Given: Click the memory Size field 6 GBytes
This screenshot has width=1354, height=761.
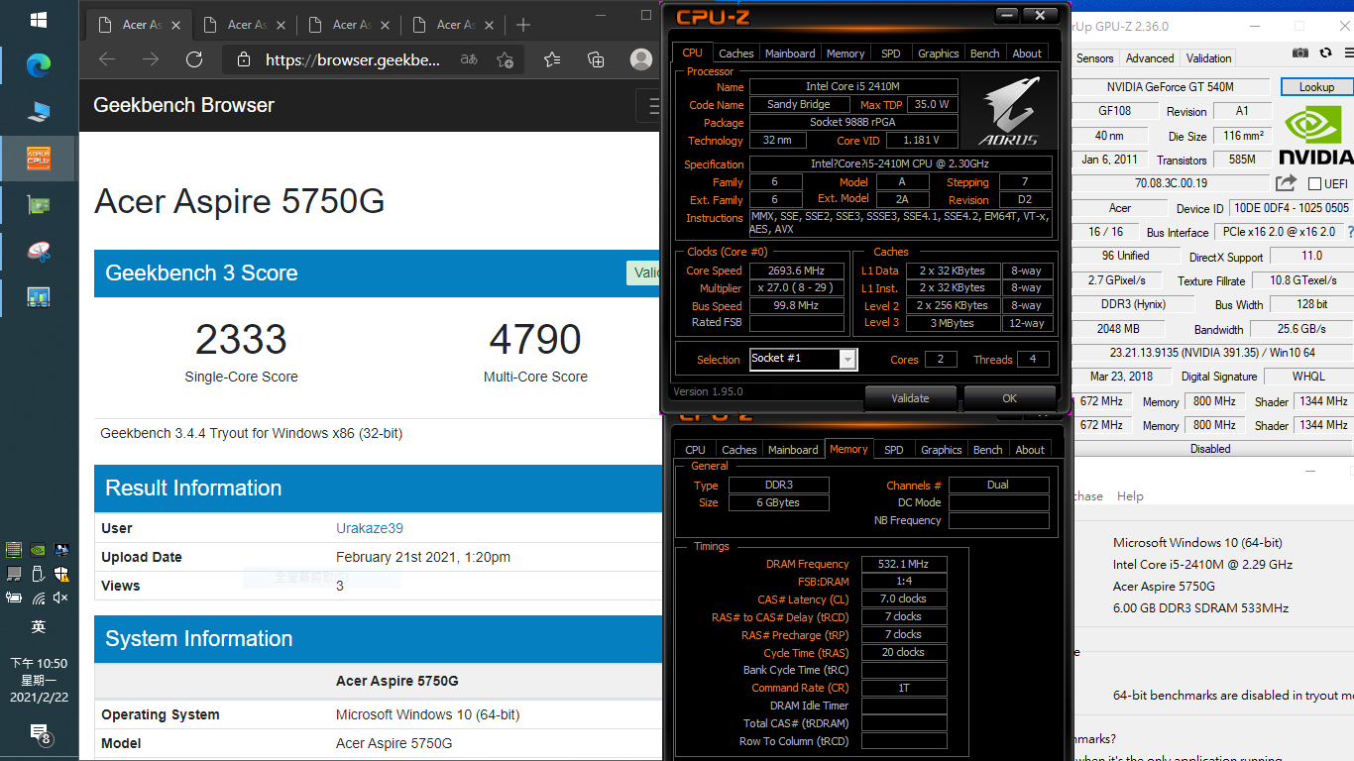Looking at the screenshot, I should [x=778, y=502].
